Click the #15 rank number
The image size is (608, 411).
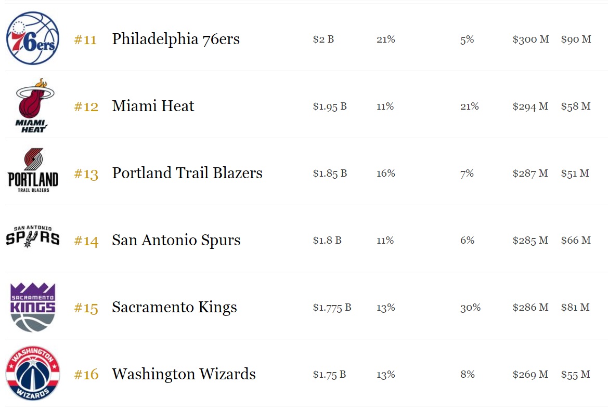pyautogui.click(x=86, y=308)
